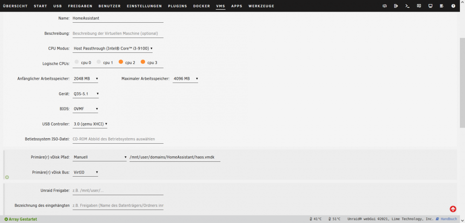The width and height of the screenshot is (465, 223).
Task: Toggle cpu 1 selection
Action: pyautogui.click(x=99, y=62)
